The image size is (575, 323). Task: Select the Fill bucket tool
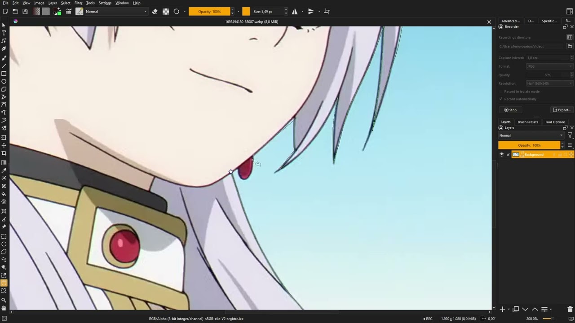point(4,194)
